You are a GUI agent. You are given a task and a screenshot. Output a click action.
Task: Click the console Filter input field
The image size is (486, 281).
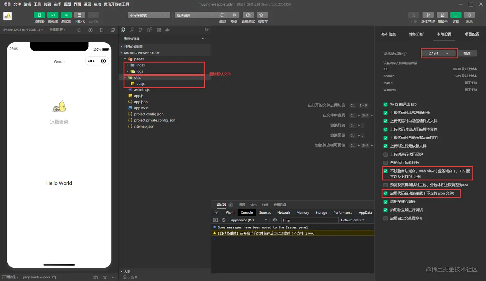point(310,220)
